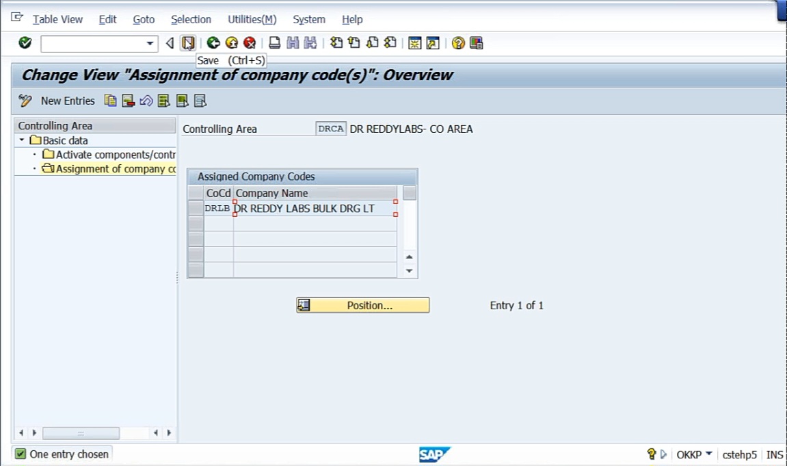This screenshot has height=466, width=787.
Task: Open the Selection menu
Action: click(x=191, y=20)
